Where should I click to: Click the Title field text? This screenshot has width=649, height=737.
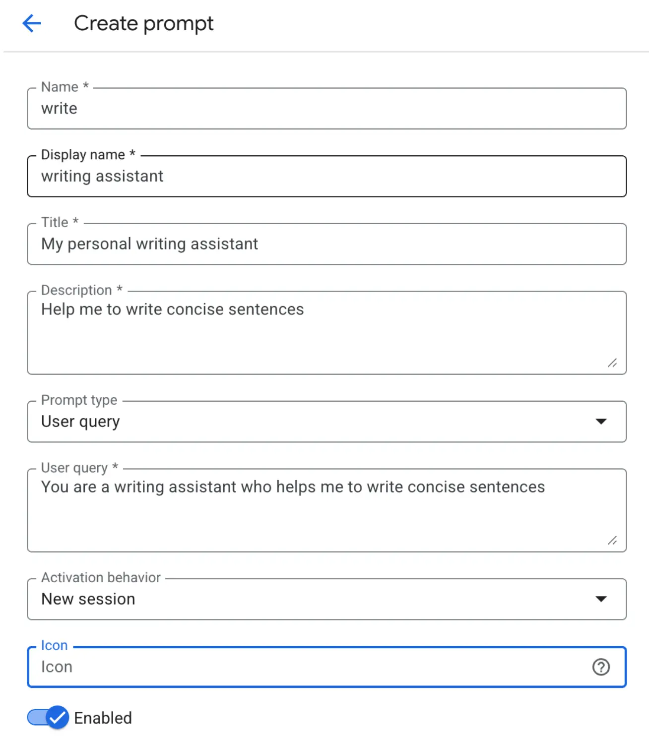click(x=149, y=244)
